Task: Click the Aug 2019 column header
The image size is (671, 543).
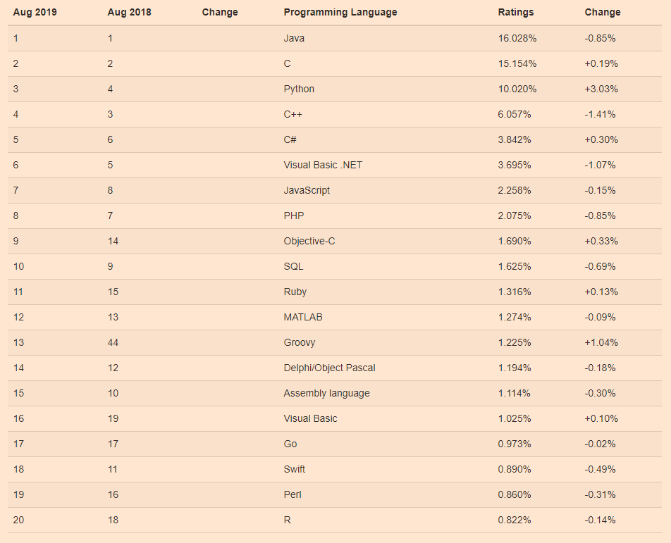Action: [x=35, y=12]
